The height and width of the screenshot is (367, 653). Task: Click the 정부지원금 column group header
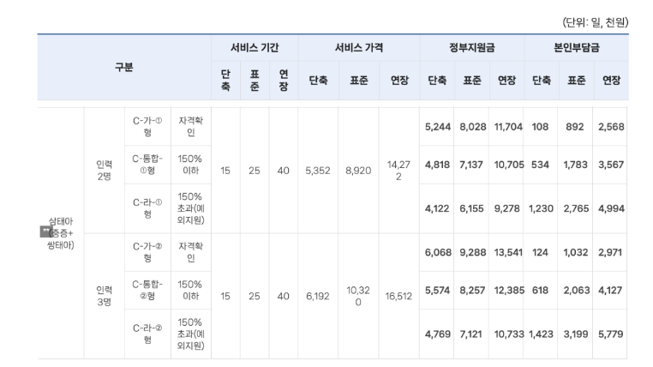[x=472, y=48]
